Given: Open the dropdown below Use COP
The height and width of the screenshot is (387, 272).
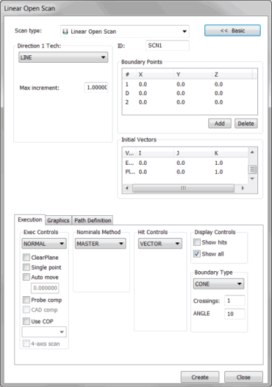Looking at the screenshot, I should click(44, 332).
